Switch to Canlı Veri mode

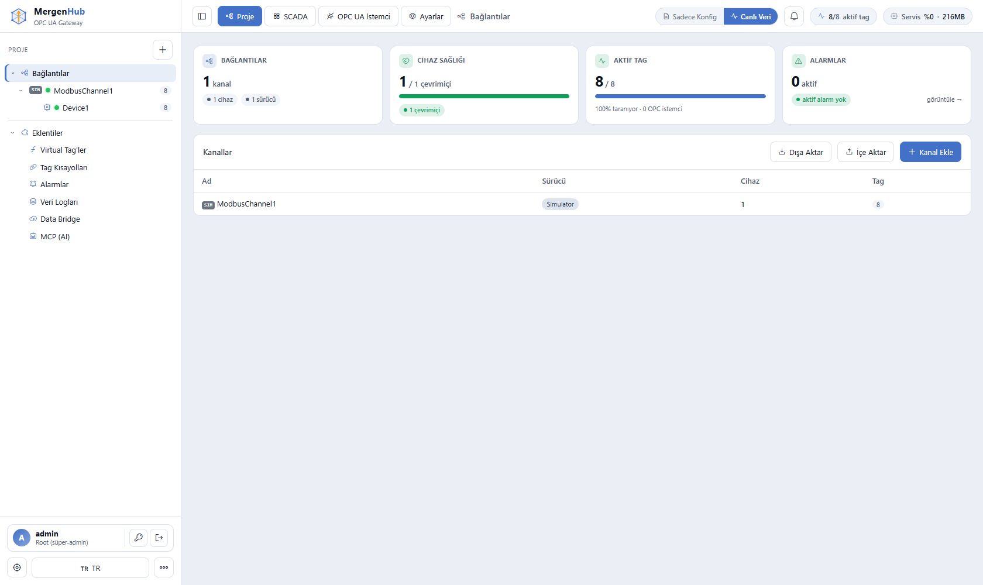coord(751,16)
